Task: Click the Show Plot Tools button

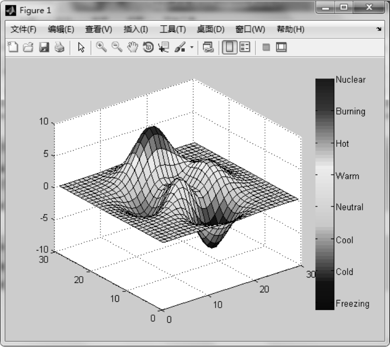Action: tap(282, 47)
